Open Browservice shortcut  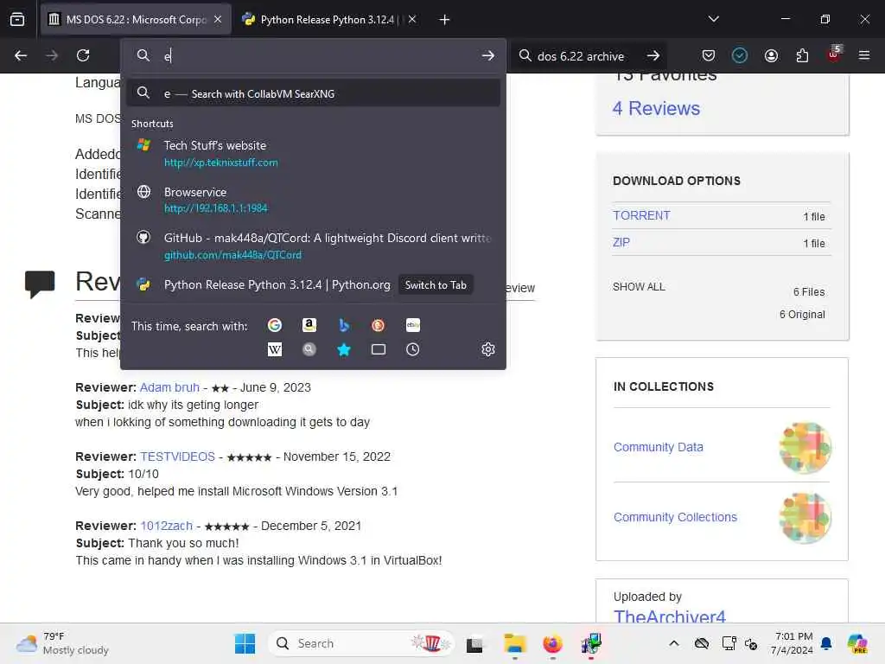click(x=313, y=200)
